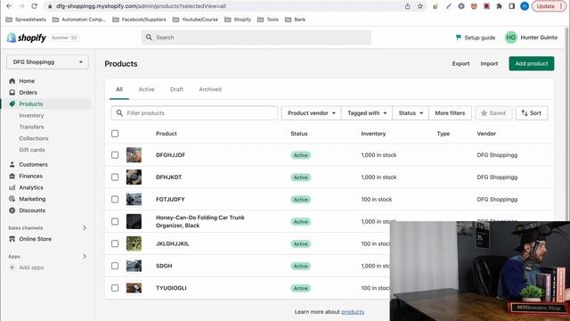
Task: Click More filters button
Action: [450, 113]
